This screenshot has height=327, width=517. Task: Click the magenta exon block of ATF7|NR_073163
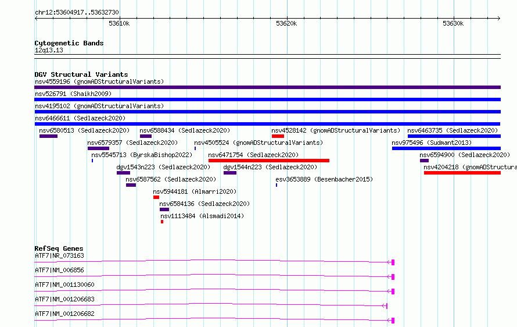point(393,262)
